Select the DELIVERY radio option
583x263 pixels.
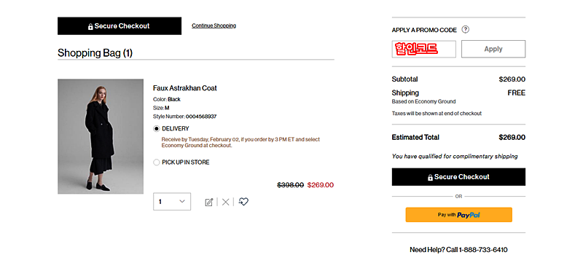156,129
